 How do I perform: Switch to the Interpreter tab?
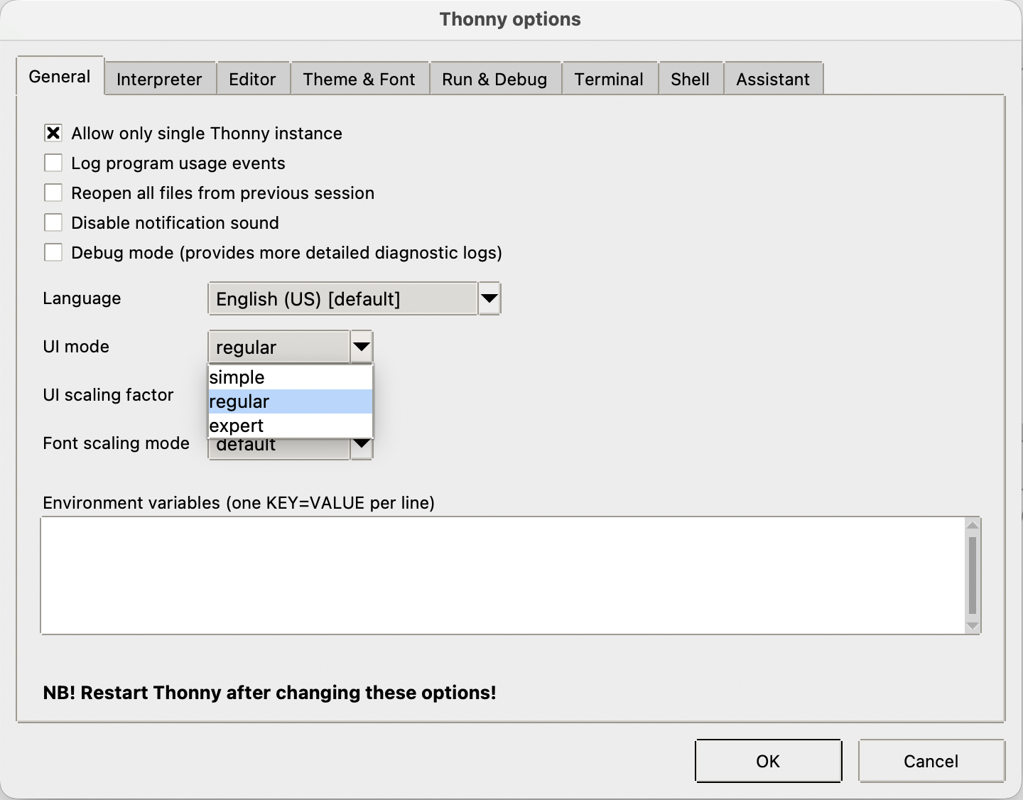tap(159, 79)
